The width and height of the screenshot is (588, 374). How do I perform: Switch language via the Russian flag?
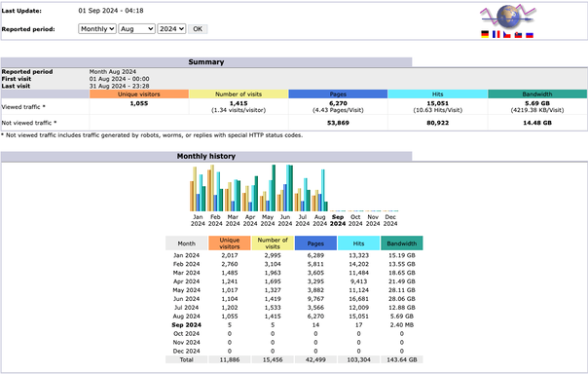click(x=530, y=34)
